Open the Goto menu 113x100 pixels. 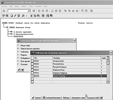pyautogui.click(x=17, y=6)
